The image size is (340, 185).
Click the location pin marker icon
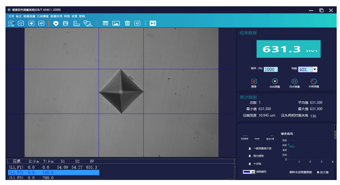coord(56,23)
